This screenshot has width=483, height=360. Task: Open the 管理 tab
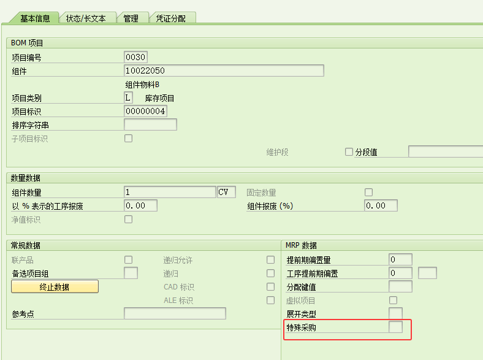coord(131,18)
